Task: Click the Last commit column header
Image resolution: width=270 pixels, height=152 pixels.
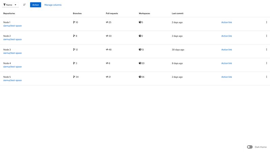Action: point(178,14)
